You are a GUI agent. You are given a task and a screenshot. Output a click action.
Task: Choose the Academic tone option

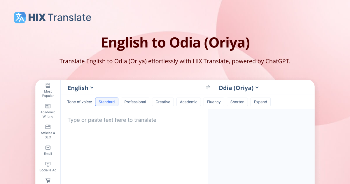tap(188, 102)
